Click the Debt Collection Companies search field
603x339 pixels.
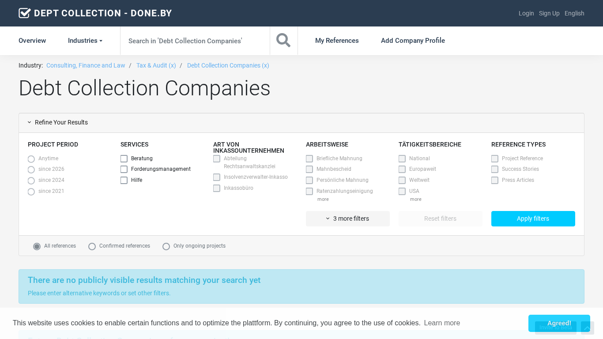[x=195, y=41]
